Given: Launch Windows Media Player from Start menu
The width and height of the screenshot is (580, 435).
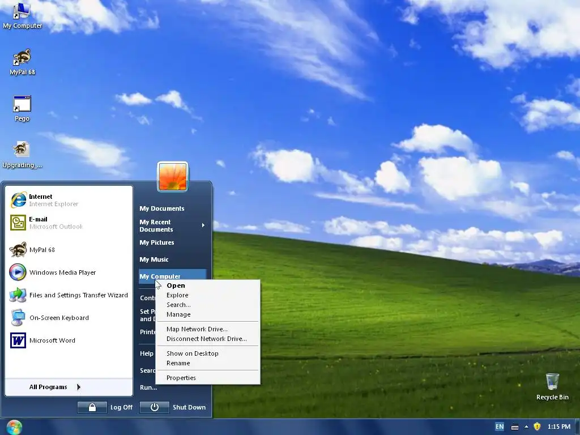Looking at the screenshot, I should [69, 272].
